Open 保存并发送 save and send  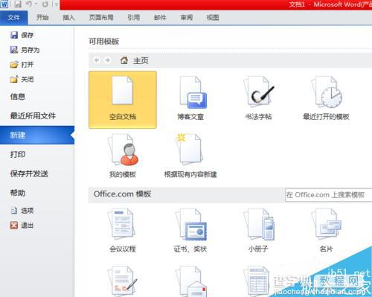pyautogui.click(x=29, y=173)
